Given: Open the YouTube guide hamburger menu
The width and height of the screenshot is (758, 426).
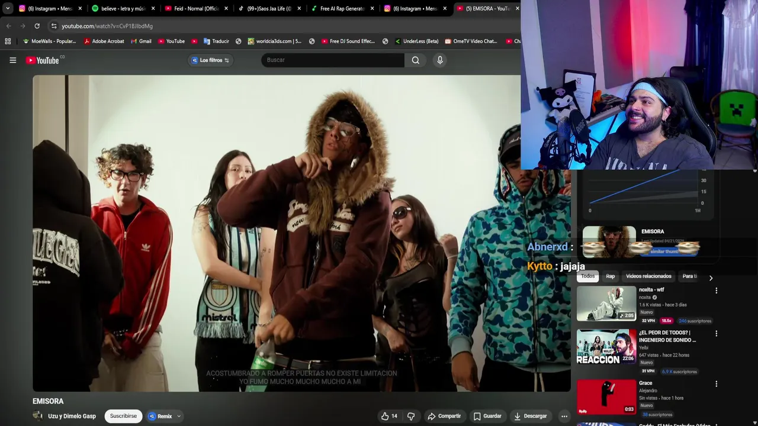Looking at the screenshot, I should pyautogui.click(x=12, y=60).
